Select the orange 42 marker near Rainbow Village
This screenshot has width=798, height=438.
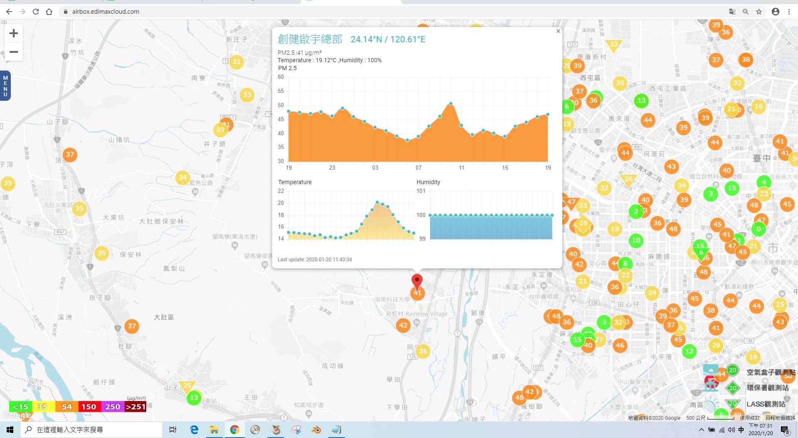click(x=403, y=325)
